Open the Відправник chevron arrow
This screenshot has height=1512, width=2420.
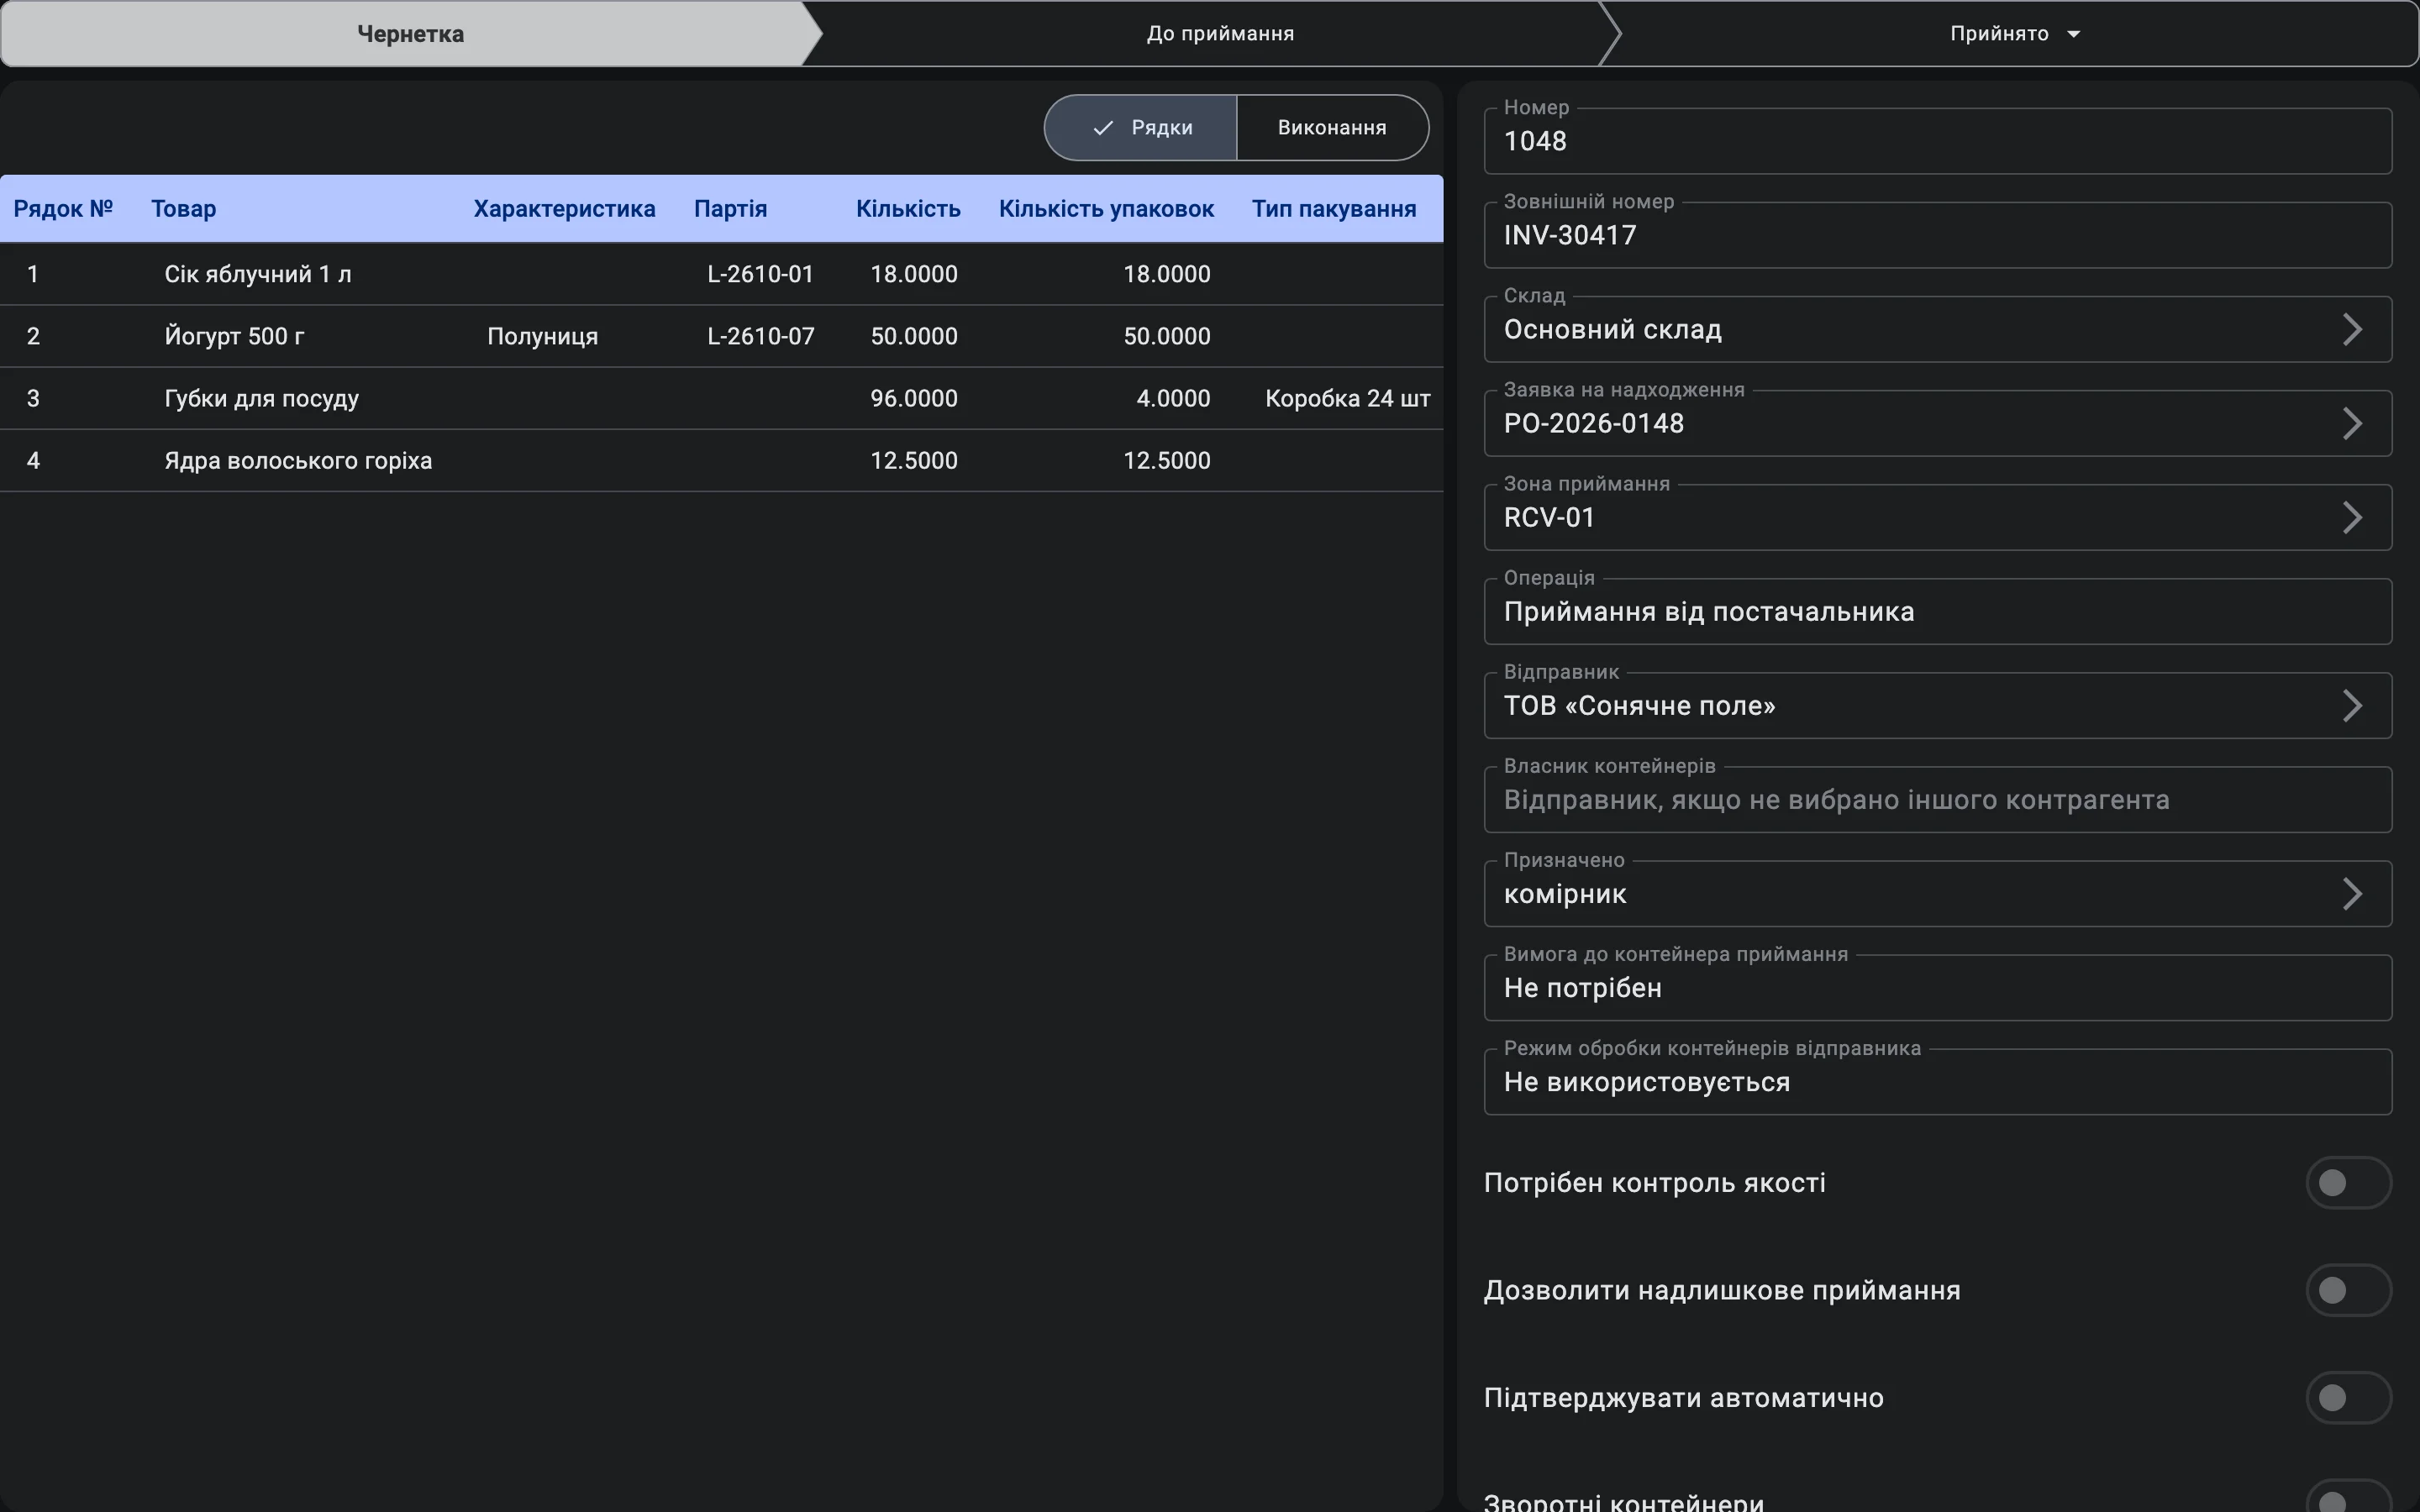click(2352, 705)
